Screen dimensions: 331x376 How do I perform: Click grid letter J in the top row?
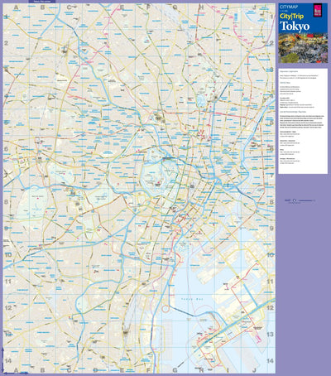(x=254, y=7)
